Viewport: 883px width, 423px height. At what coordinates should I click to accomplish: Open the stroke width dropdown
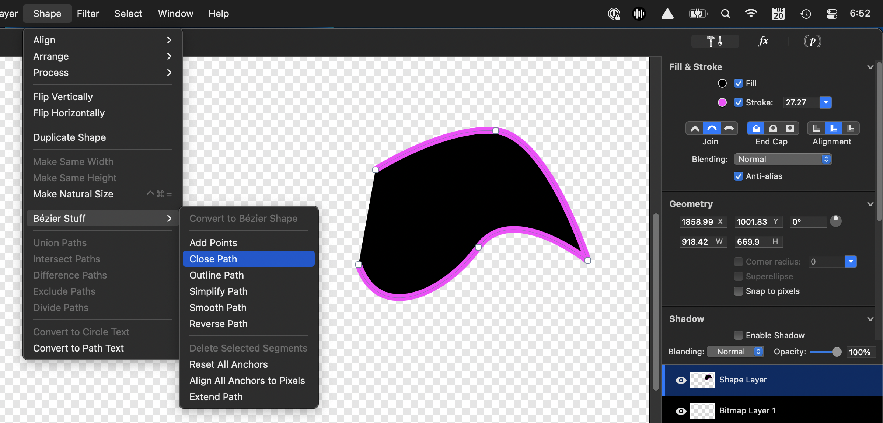[x=826, y=102]
